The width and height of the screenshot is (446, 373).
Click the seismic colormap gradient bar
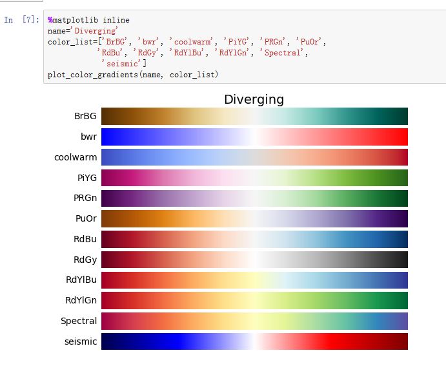(x=254, y=341)
